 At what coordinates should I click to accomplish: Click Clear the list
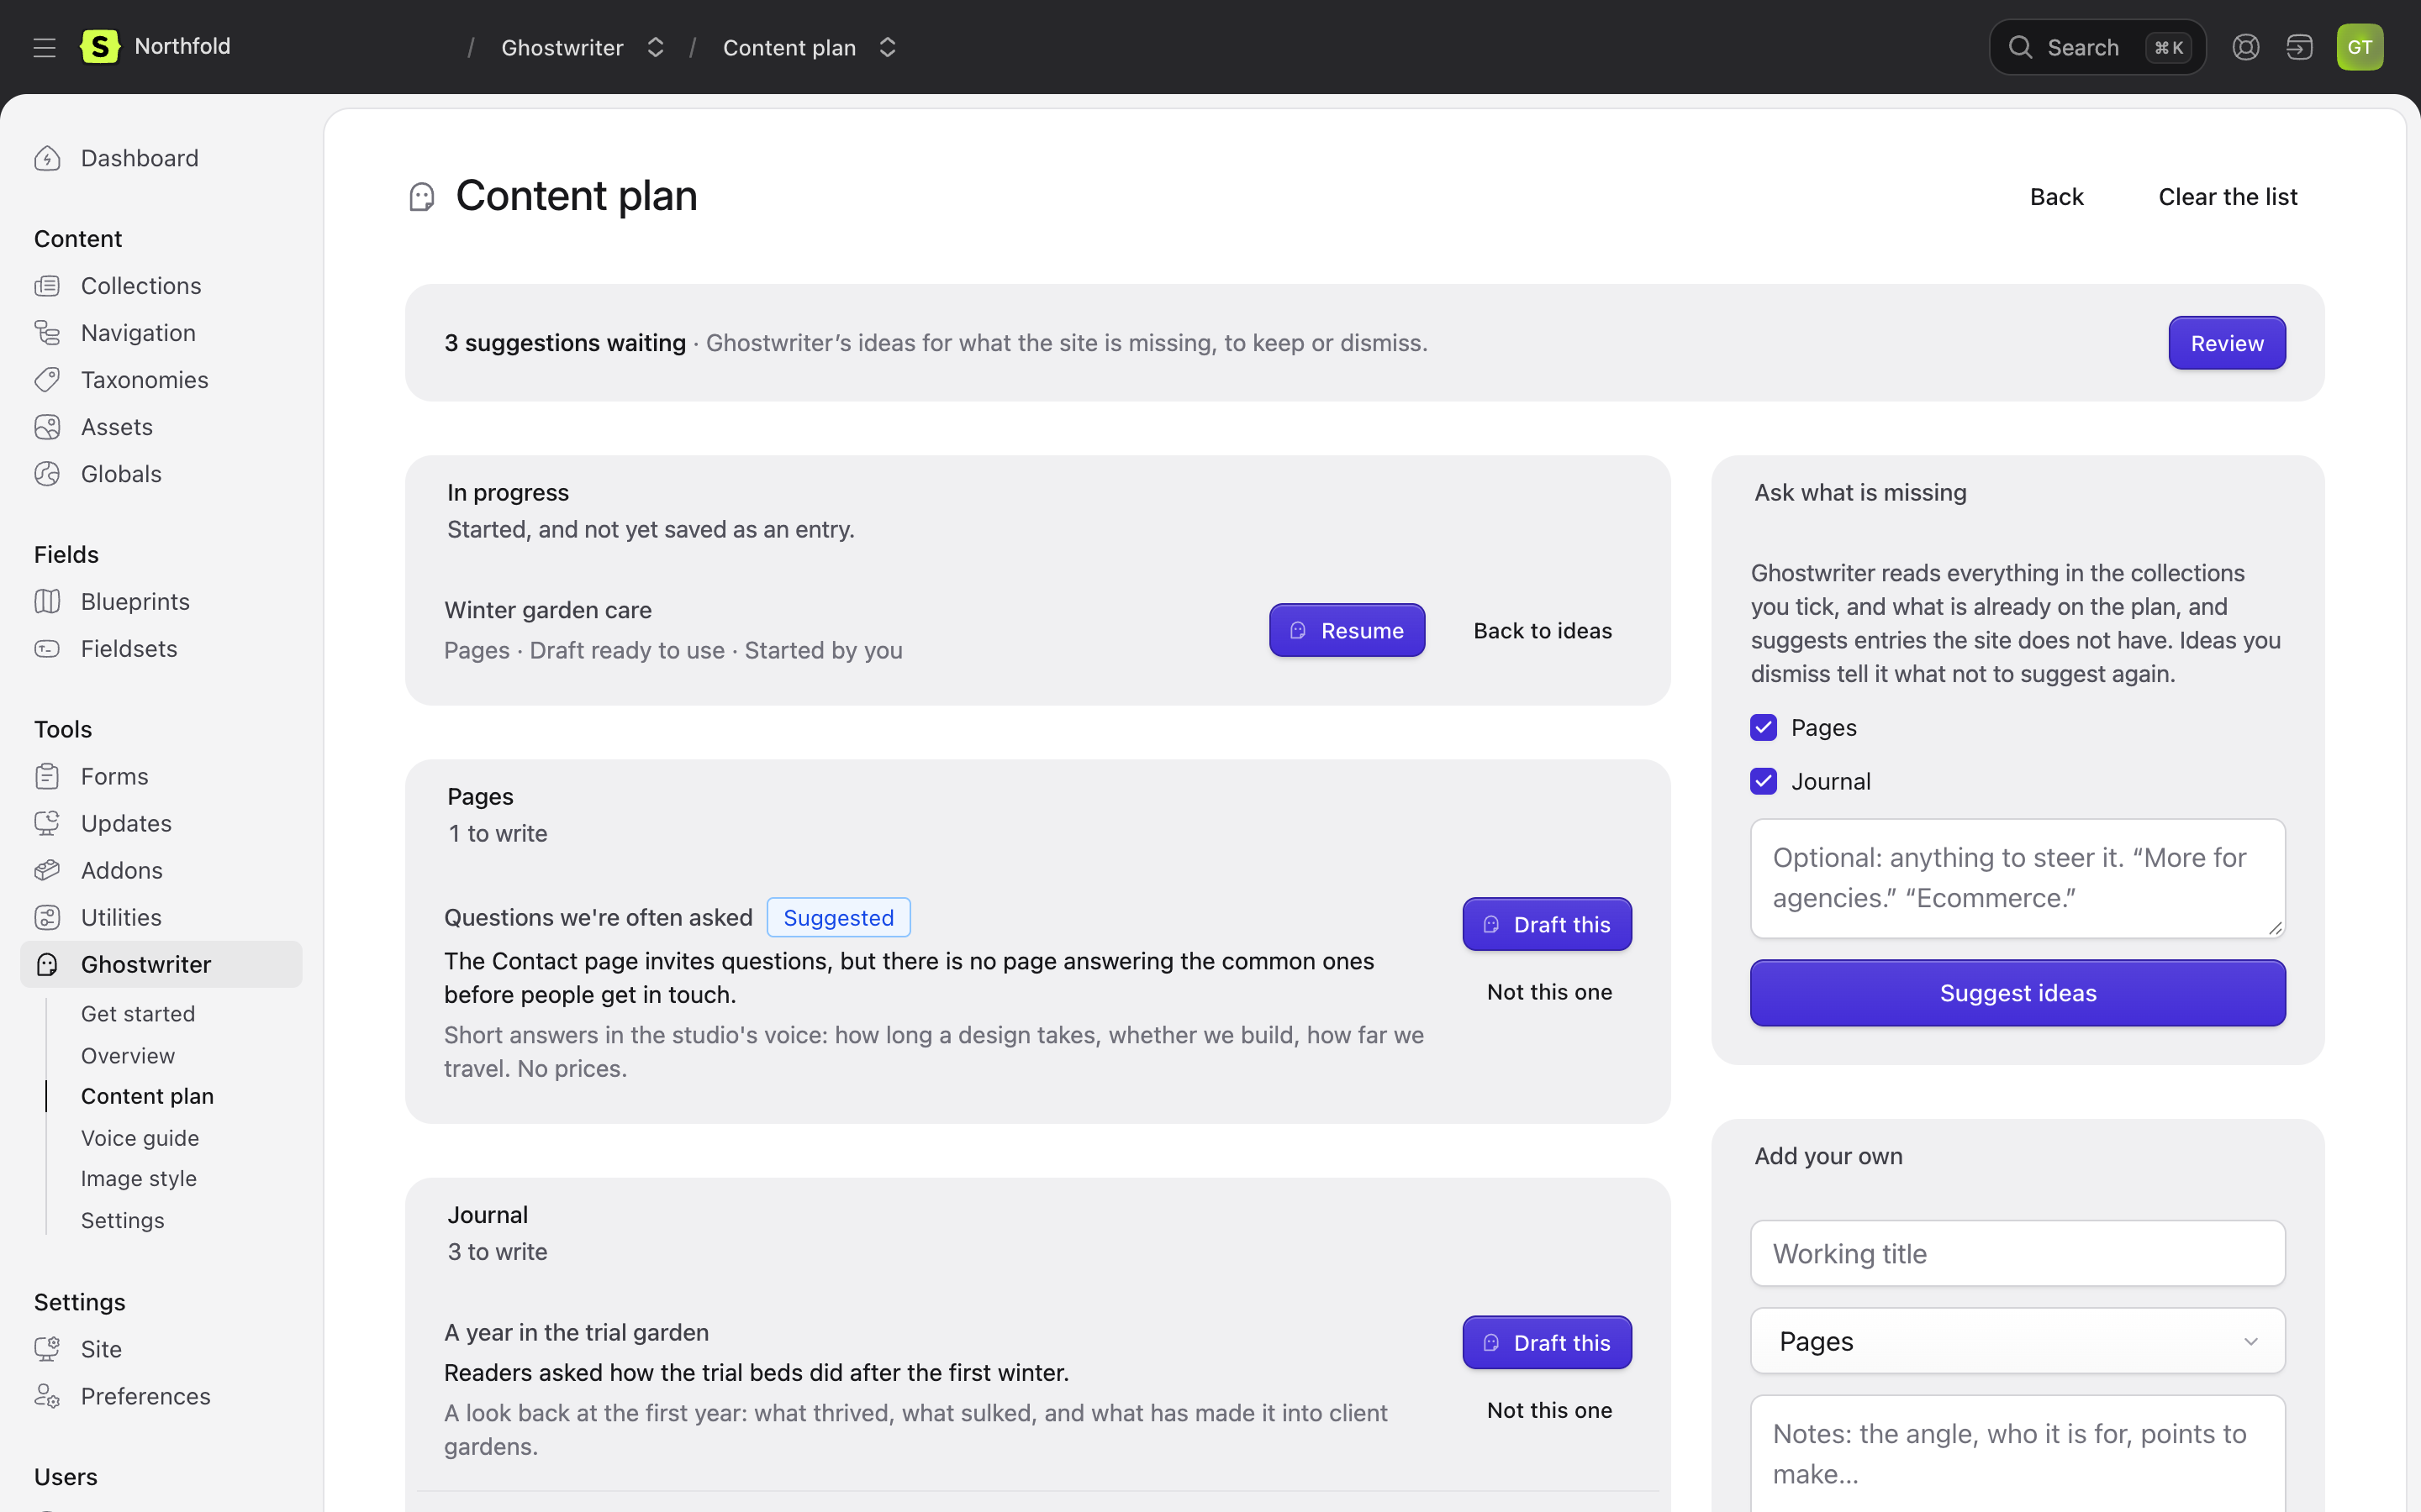point(2228,197)
